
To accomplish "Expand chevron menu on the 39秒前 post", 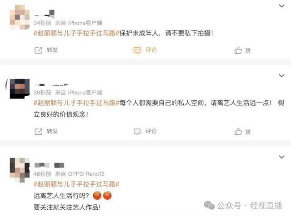I will point(281,76).
